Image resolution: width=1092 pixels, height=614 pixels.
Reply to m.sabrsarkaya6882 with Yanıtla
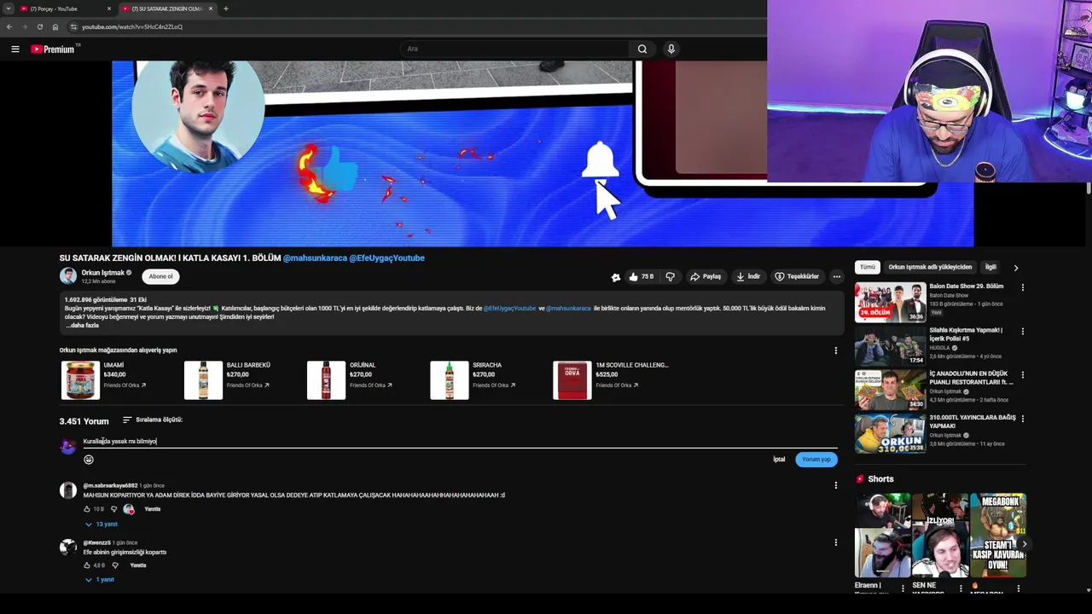(x=153, y=509)
